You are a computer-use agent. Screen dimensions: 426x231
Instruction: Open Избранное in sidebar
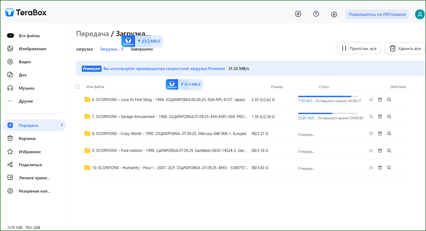coord(30,152)
